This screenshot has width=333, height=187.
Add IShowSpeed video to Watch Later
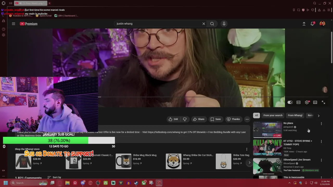(x=279, y=162)
